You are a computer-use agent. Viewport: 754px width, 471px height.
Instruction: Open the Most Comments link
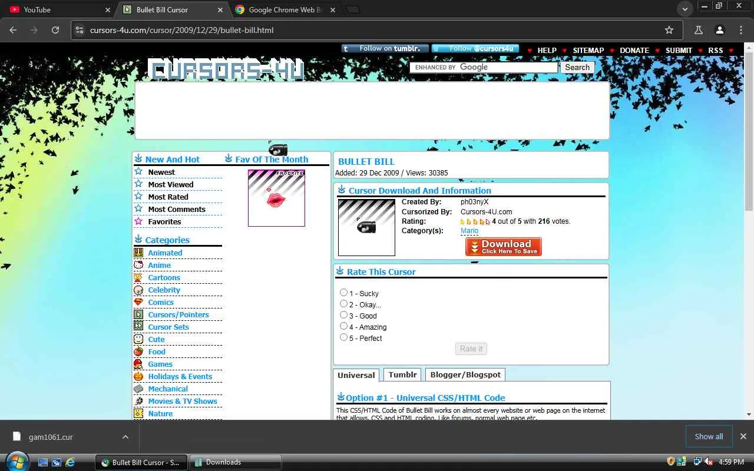coord(177,209)
